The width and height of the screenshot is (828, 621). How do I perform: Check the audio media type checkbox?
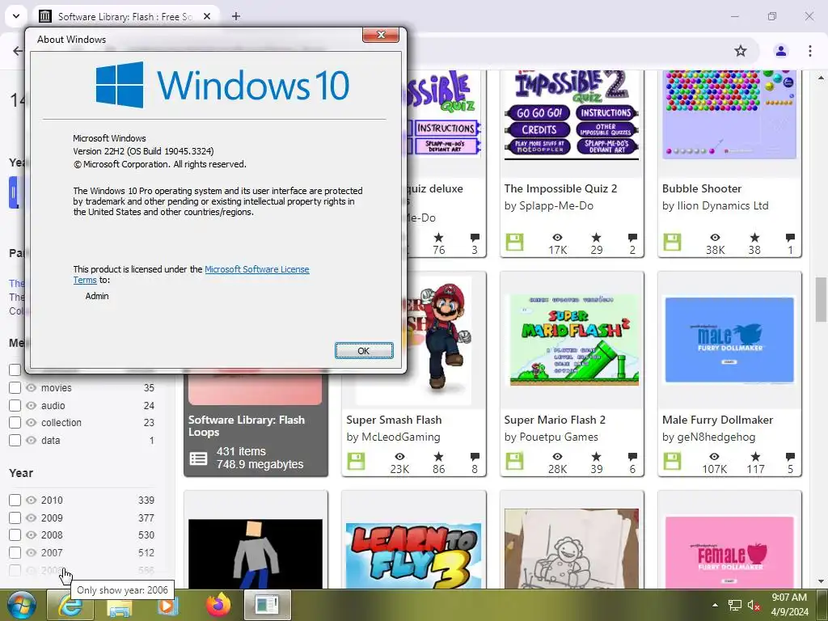tap(15, 406)
